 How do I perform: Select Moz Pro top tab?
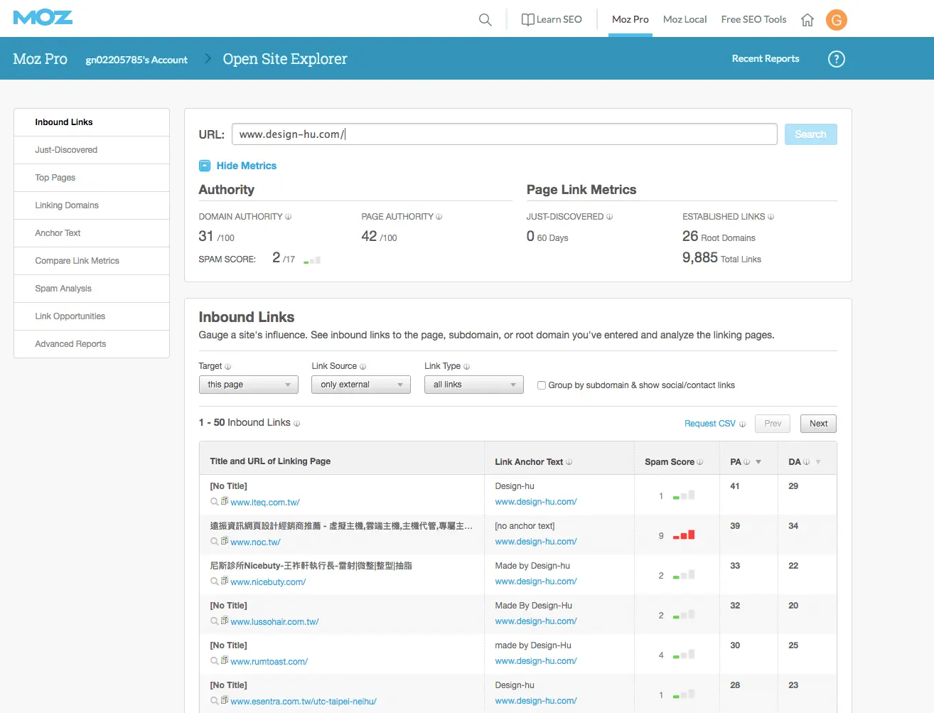click(x=630, y=19)
